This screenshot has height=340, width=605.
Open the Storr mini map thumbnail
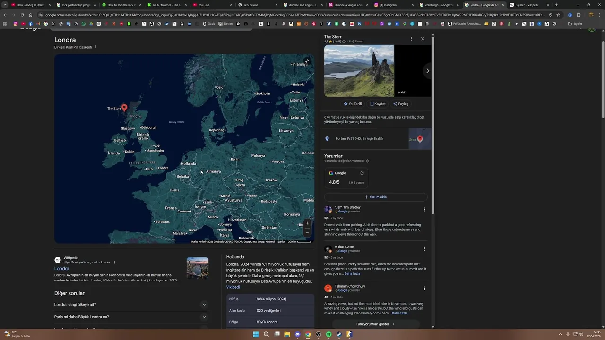click(x=420, y=139)
